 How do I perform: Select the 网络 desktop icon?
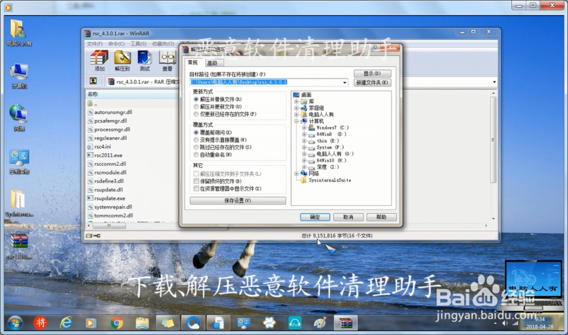click(x=19, y=118)
